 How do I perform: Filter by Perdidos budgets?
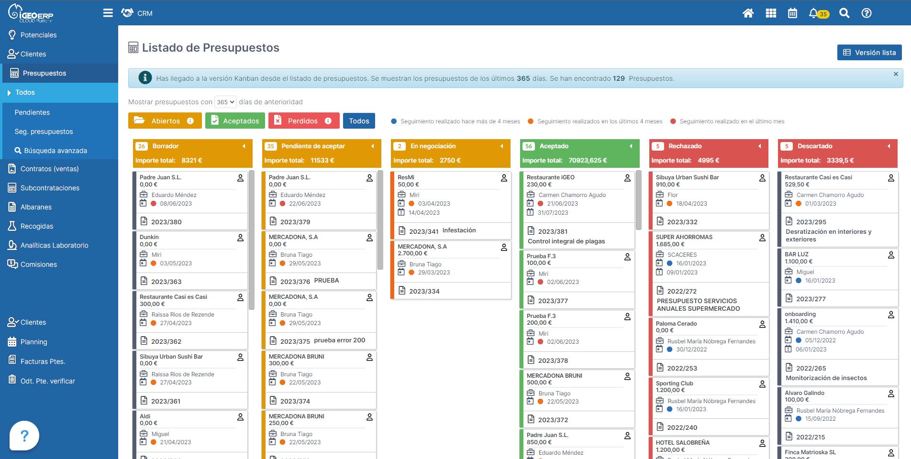point(304,121)
